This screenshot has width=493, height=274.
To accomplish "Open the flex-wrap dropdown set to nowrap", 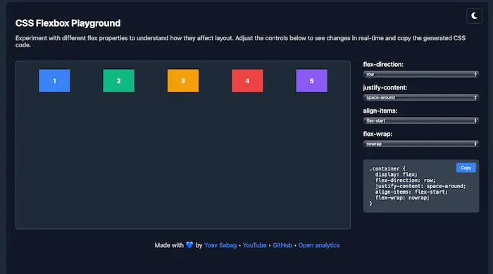I will [420, 144].
